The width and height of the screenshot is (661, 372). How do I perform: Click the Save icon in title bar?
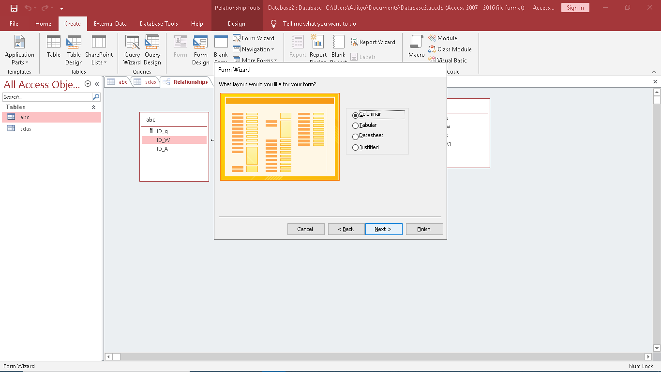pyautogui.click(x=14, y=8)
